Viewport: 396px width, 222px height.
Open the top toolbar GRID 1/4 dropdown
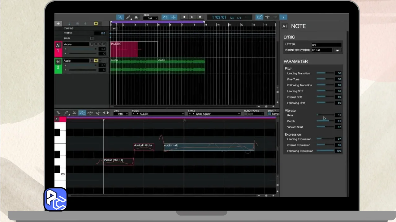(x=151, y=18)
